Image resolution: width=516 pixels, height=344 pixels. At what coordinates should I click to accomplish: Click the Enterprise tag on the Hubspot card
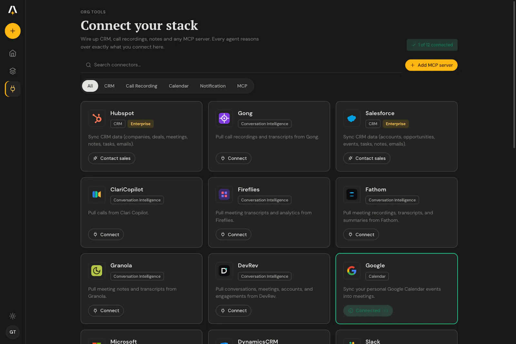click(x=141, y=124)
